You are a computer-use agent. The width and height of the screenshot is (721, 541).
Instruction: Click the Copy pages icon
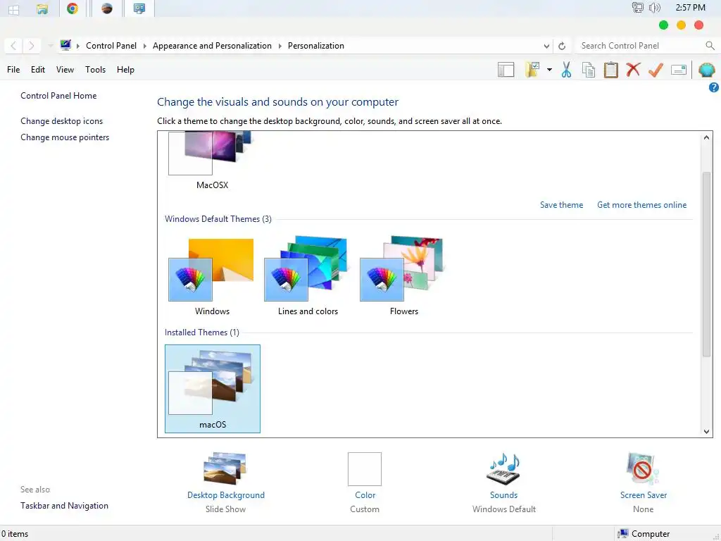[588, 70]
